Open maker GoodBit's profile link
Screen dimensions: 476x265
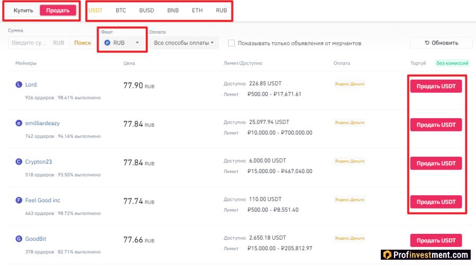pos(35,239)
